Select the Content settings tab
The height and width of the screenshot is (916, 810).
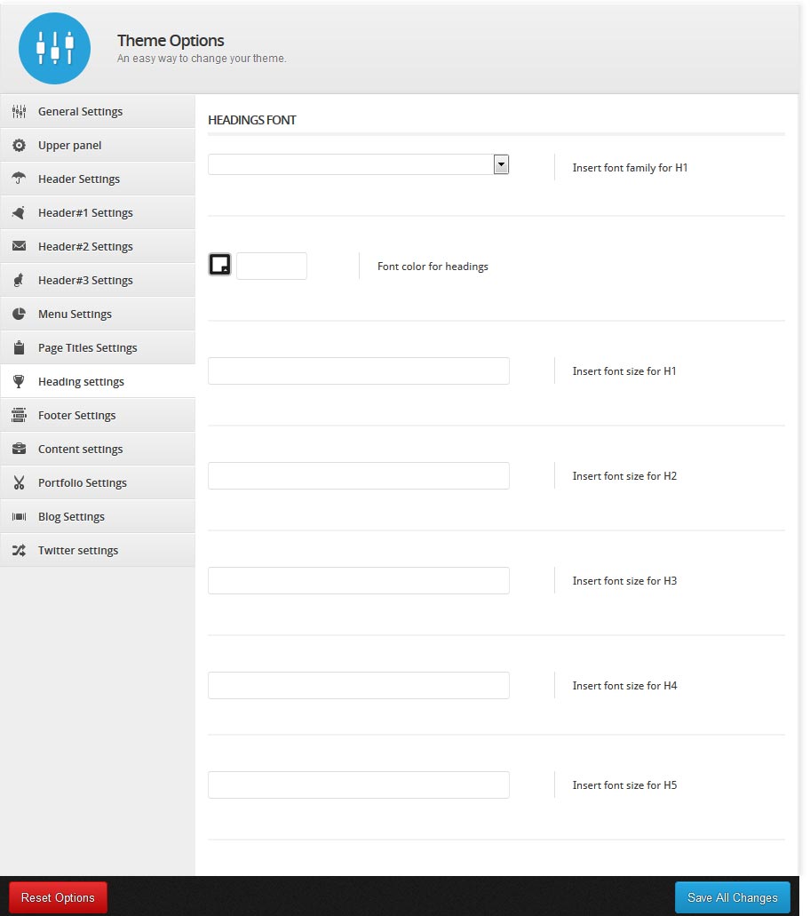(x=98, y=450)
